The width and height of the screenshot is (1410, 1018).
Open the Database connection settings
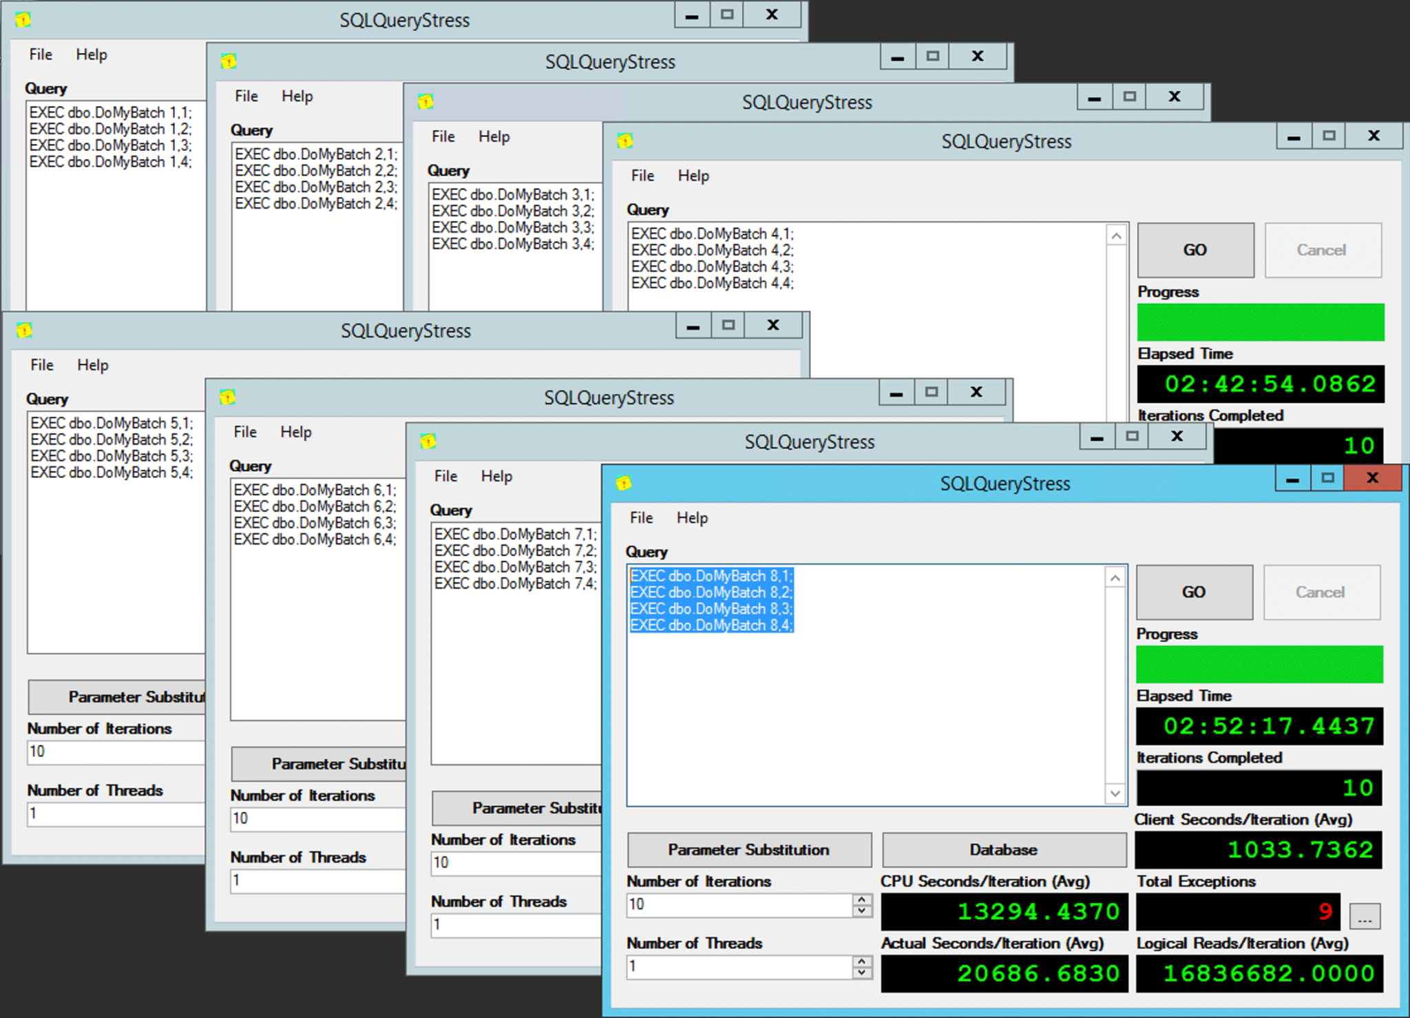pos(1003,849)
